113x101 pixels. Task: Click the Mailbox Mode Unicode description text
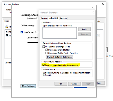click(x=66, y=74)
